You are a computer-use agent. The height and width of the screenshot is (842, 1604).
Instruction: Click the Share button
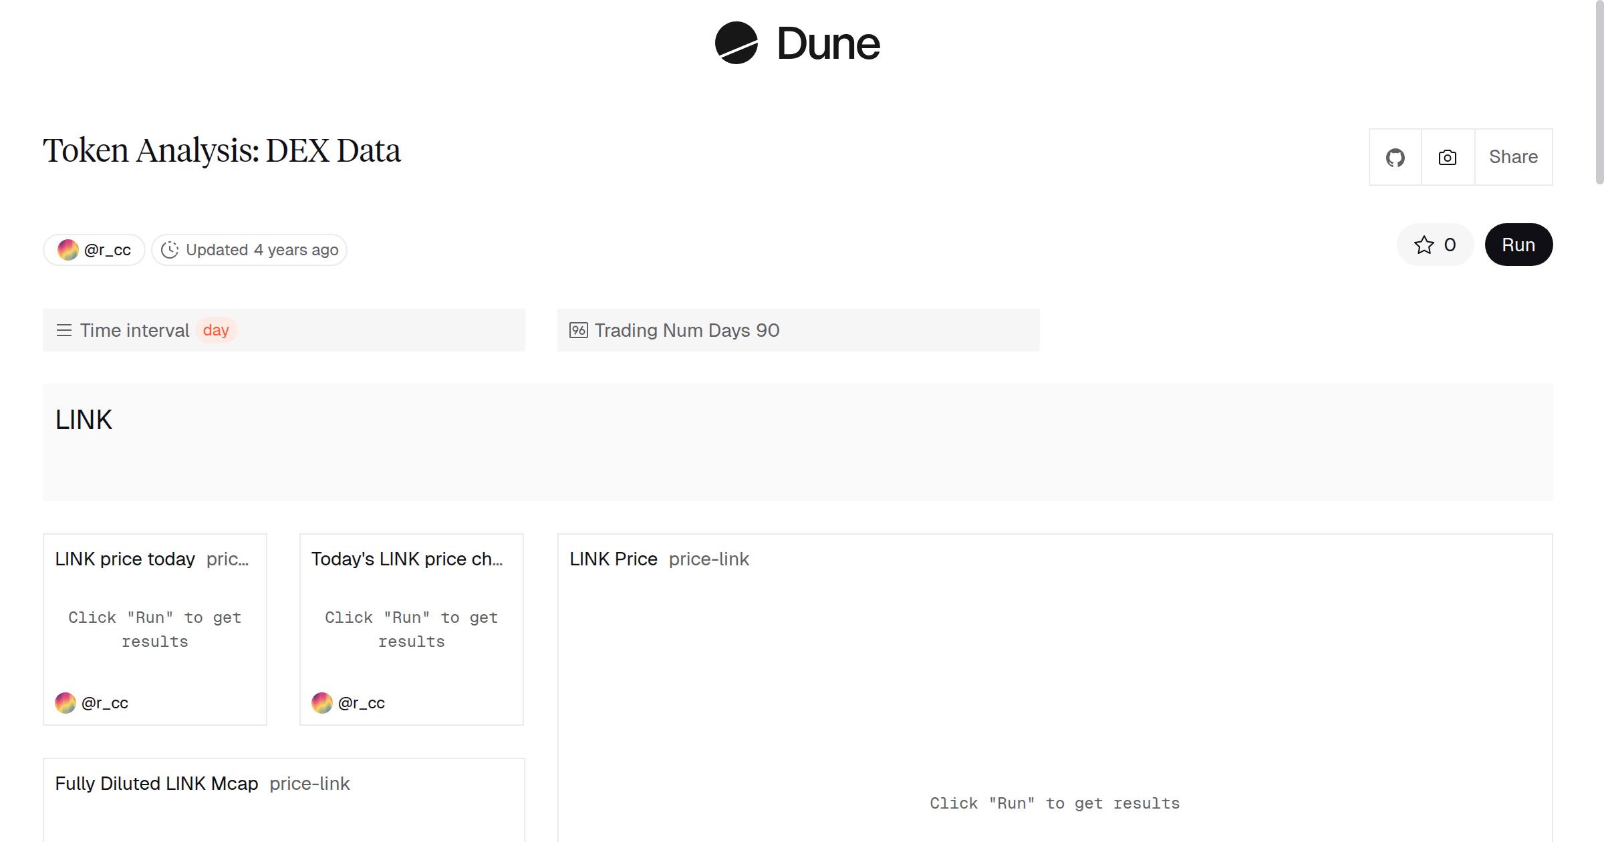tap(1513, 157)
